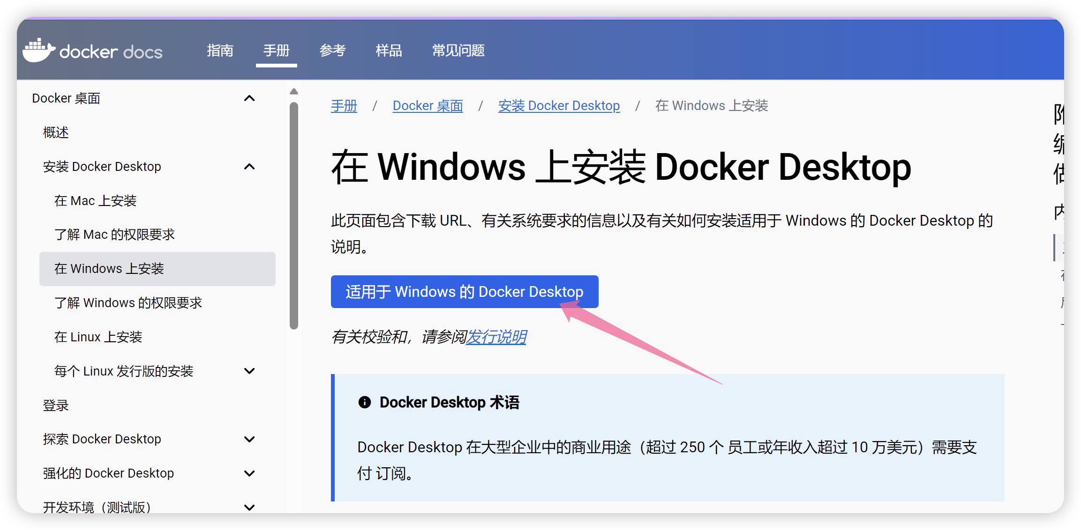
Task: Open 安装 Docker Desktop breadcrumb link
Action: (x=559, y=105)
